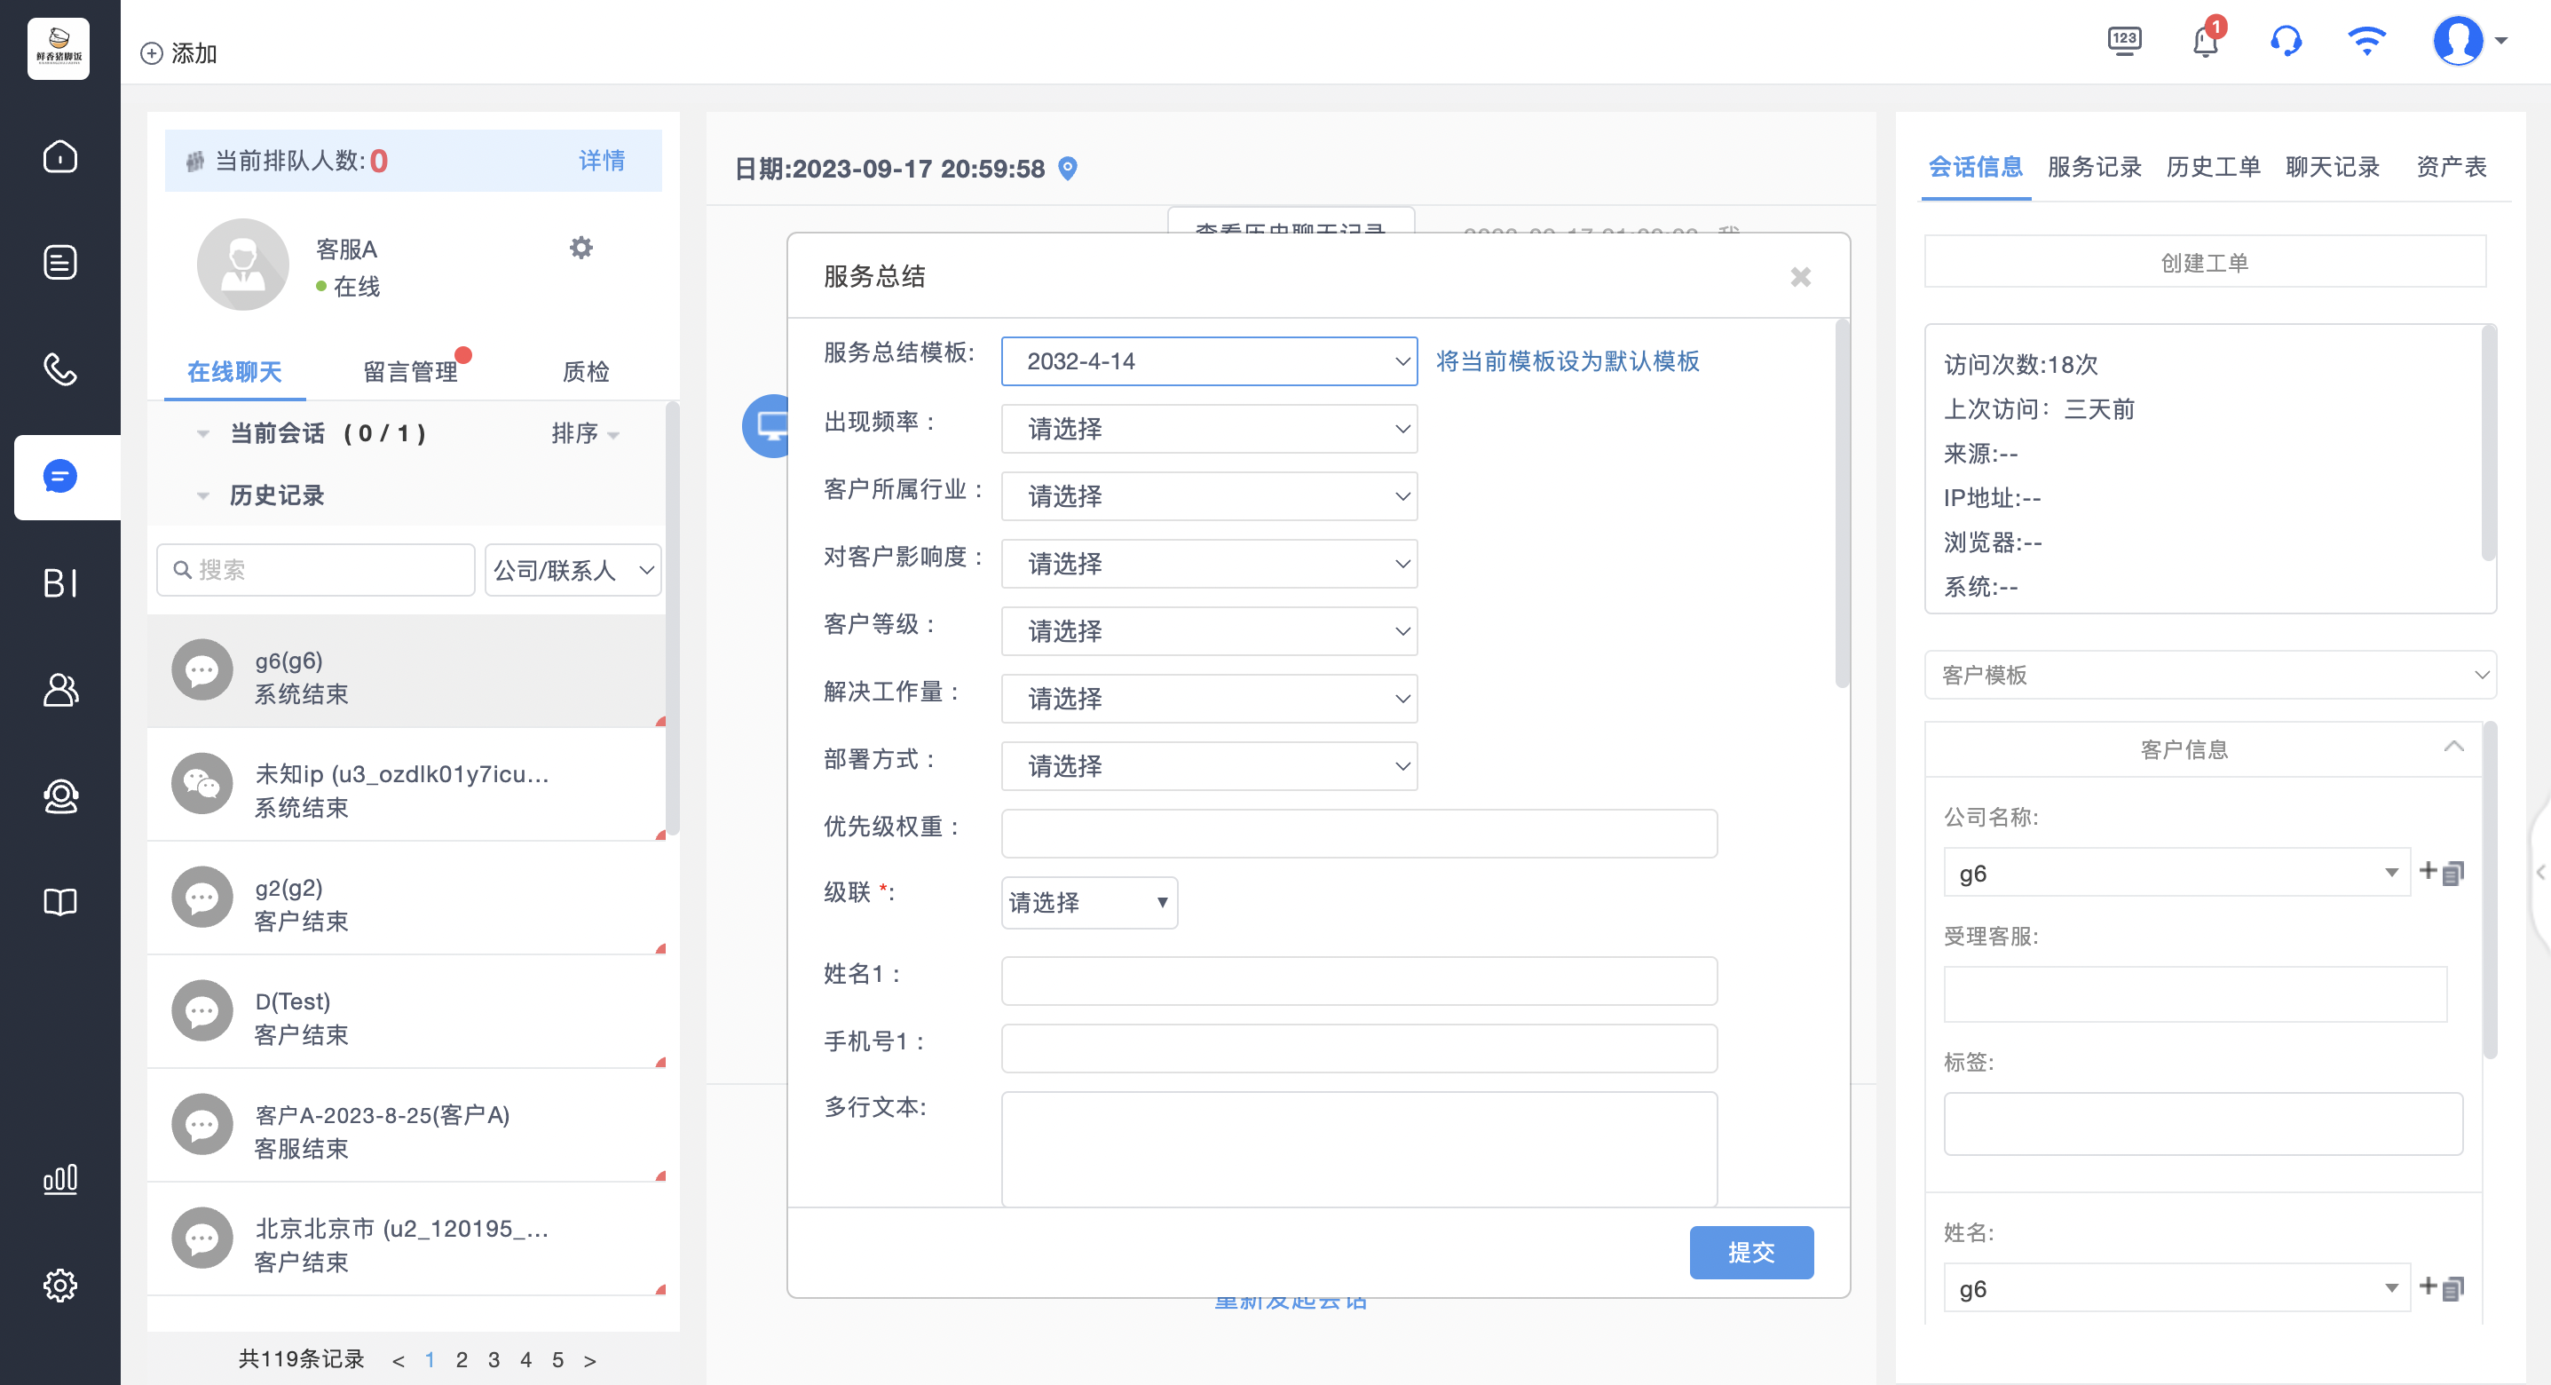Open the BI analytics sidebar icon

click(60, 582)
